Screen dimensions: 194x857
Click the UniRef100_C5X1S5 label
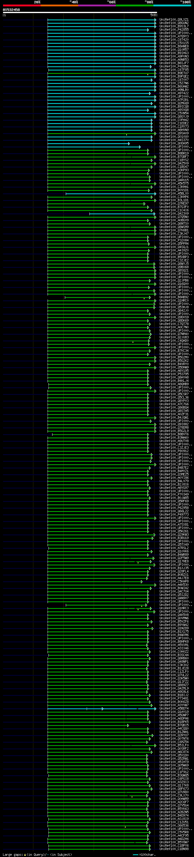tap(174, 43)
